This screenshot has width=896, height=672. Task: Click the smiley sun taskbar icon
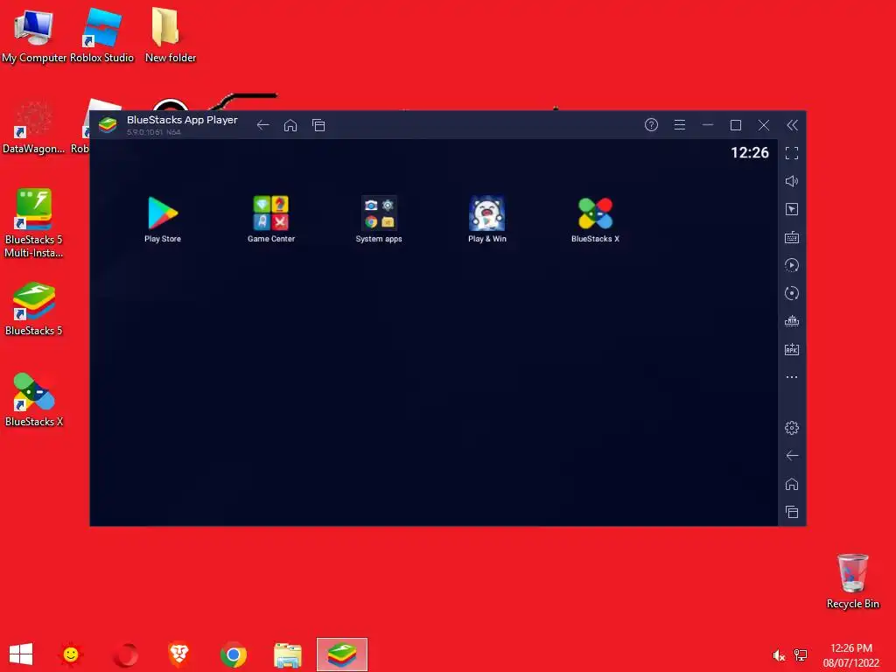click(71, 654)
